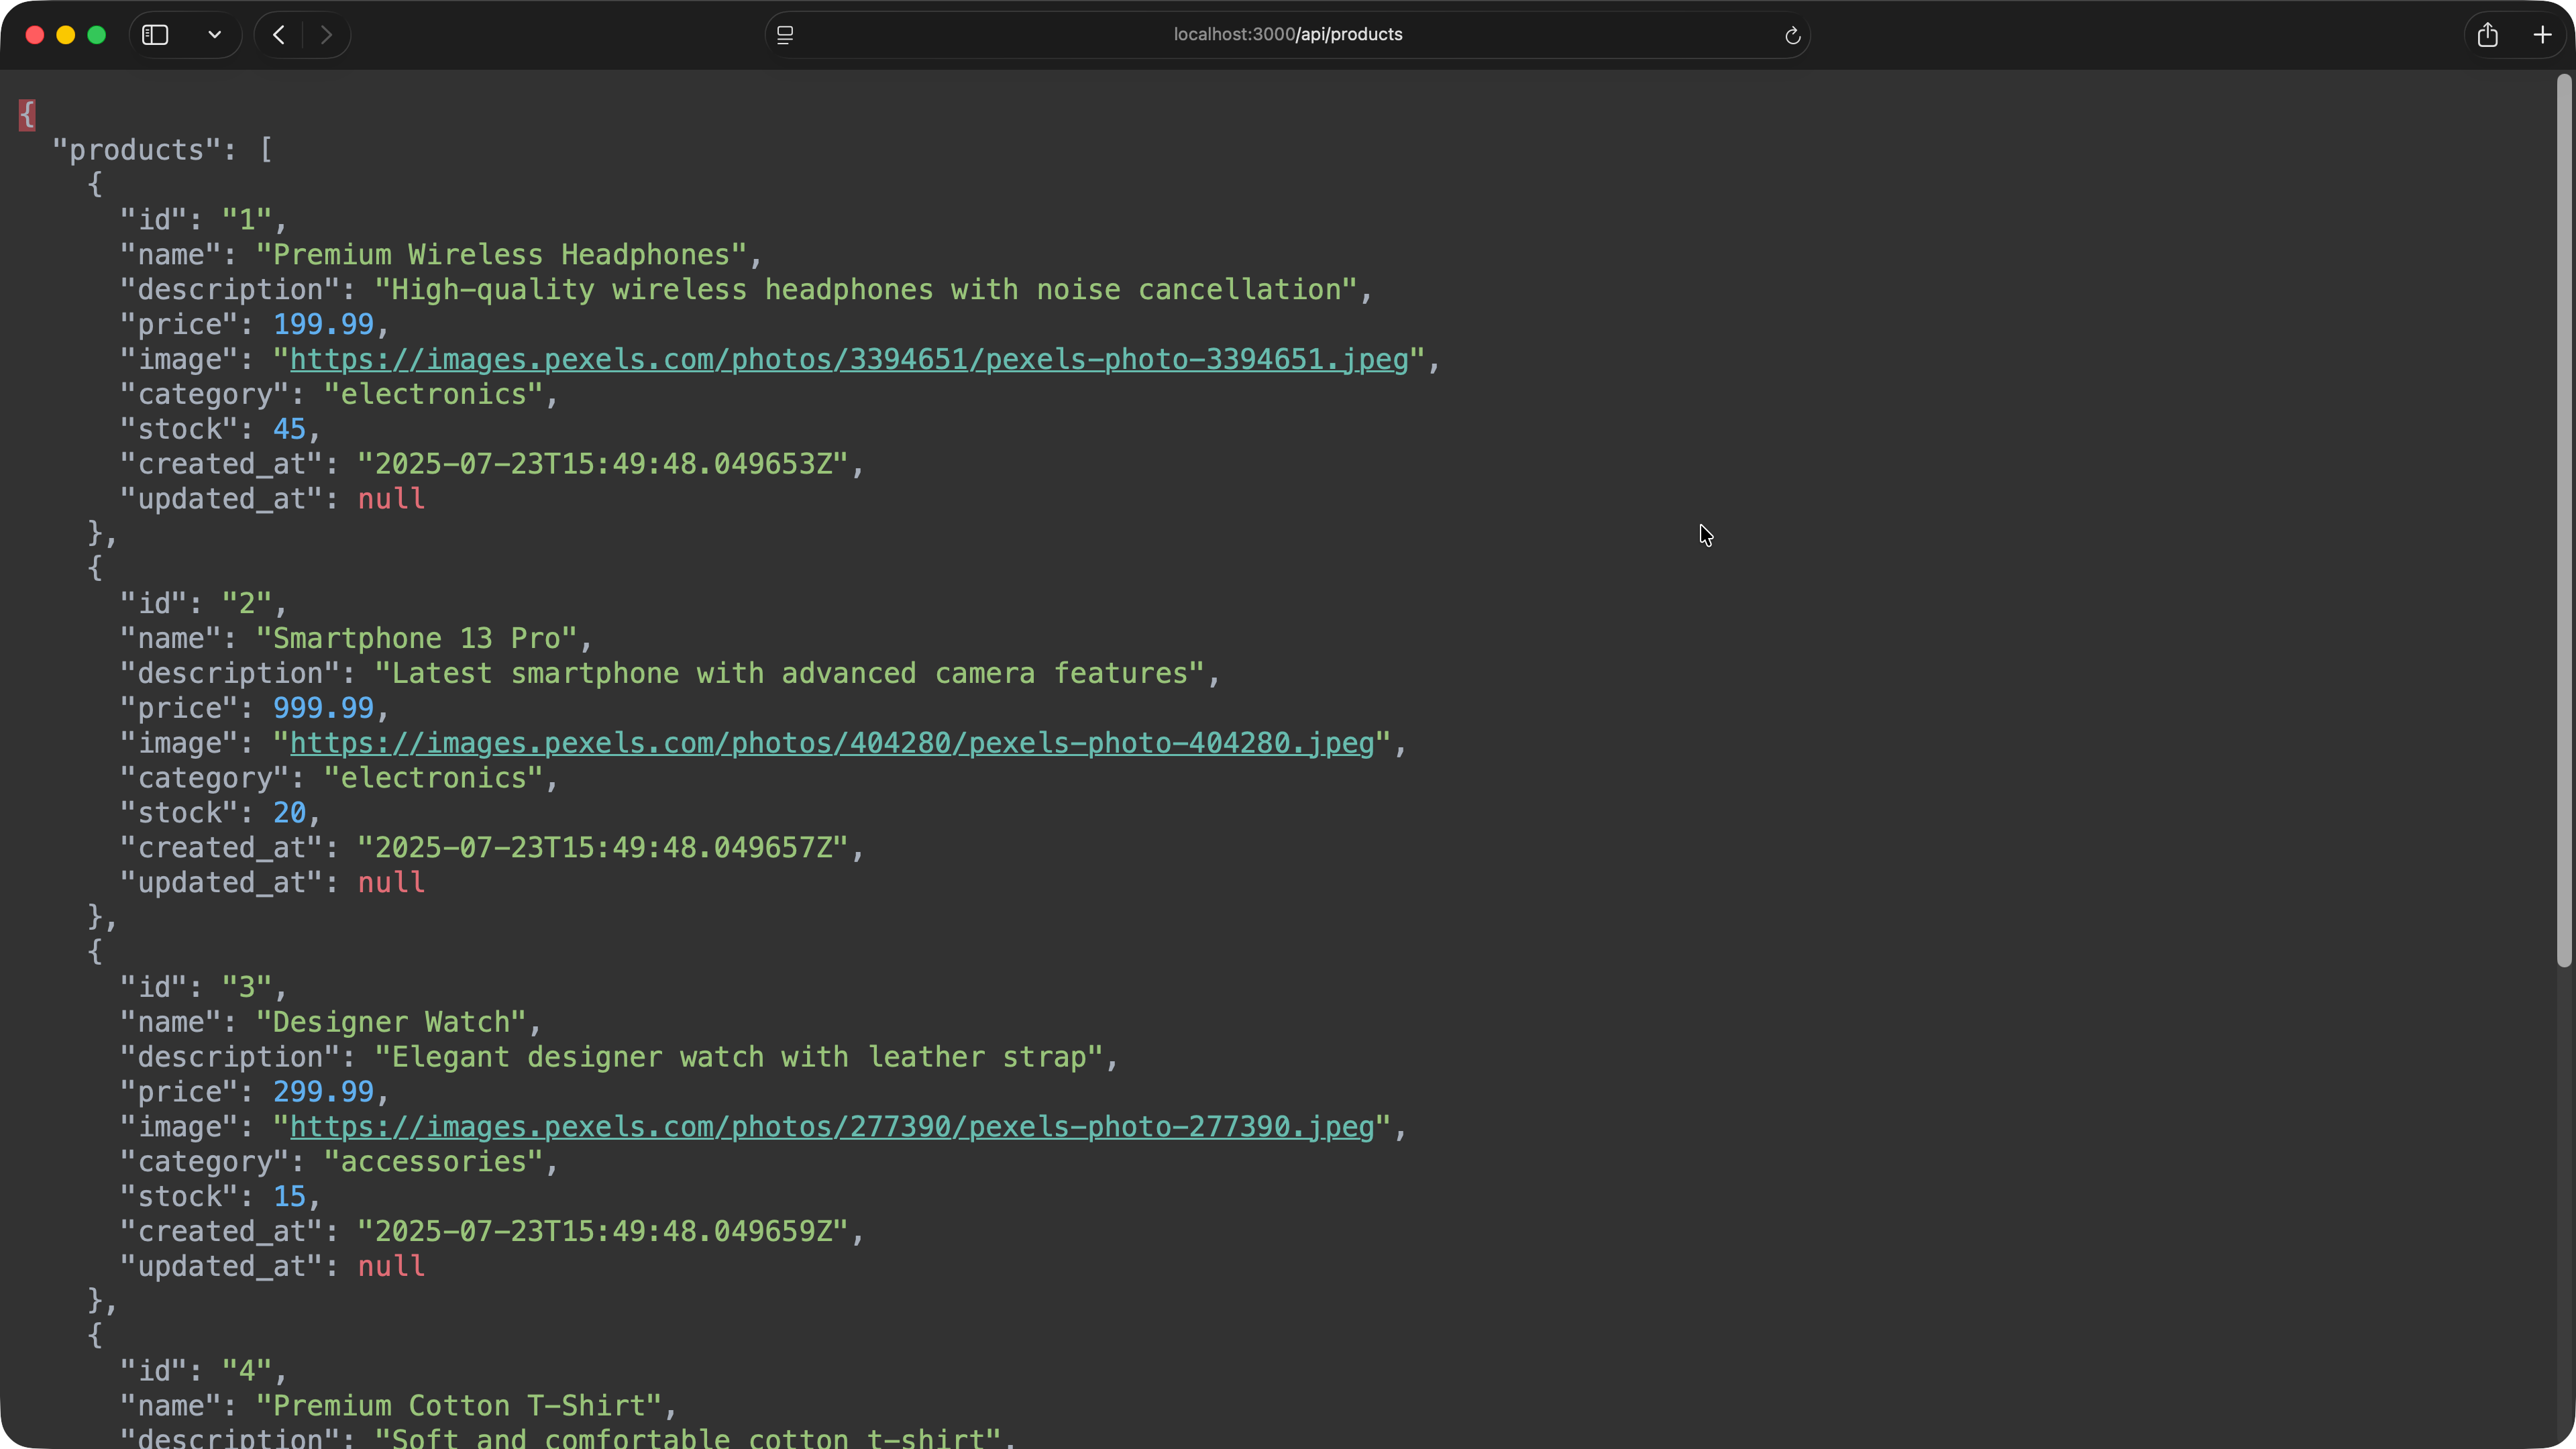Open the headphones pexels-photo-3394651 image link

click(x=848, y=359)
